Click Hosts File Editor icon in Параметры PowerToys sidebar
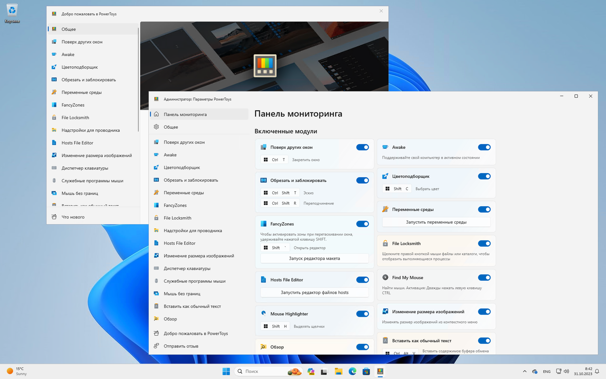This screenshot has width=606, height=379. (156, 243)
